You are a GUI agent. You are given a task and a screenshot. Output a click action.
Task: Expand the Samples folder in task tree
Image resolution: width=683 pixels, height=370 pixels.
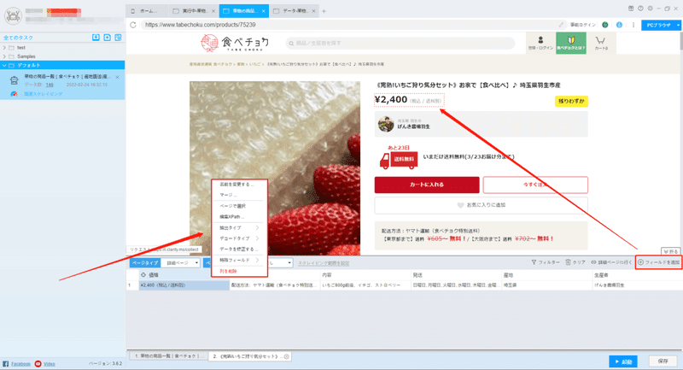click(x=4, y=56)
